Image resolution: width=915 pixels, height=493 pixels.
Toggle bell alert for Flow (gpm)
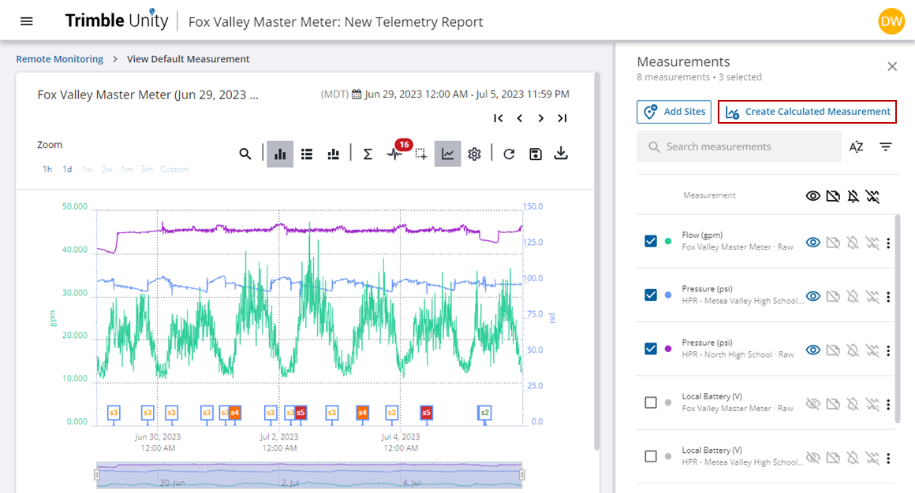[x=853, y=243]
